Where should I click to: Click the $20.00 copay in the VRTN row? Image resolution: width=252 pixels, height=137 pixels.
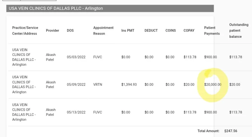point(189,84)
